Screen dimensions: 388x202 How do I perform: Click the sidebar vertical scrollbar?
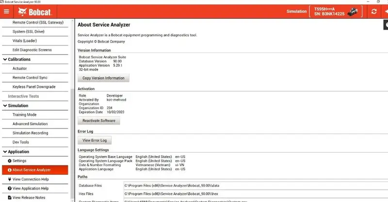pos(72,143)
